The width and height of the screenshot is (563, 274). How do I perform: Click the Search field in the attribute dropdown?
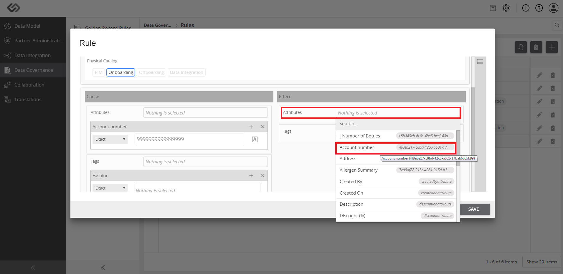pyautogui.click(x=398, y=124)
